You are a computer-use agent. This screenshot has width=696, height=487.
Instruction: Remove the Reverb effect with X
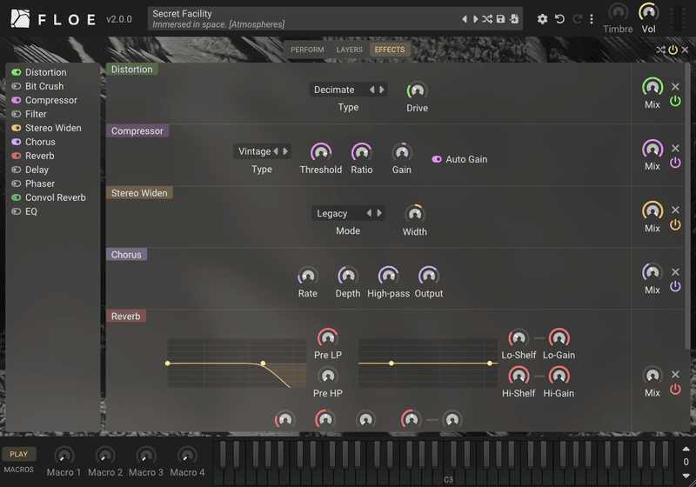point(675,374)
